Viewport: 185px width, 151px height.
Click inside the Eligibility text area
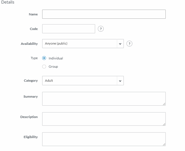pos(104,139)
